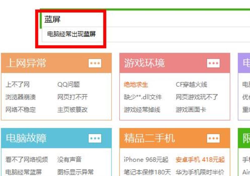Open more options for 上网异常 category

(95, 63)
